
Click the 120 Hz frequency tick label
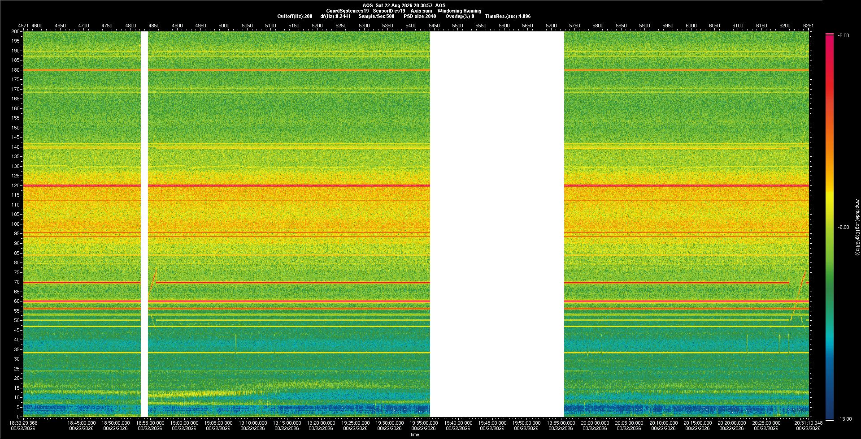point(16,185)
